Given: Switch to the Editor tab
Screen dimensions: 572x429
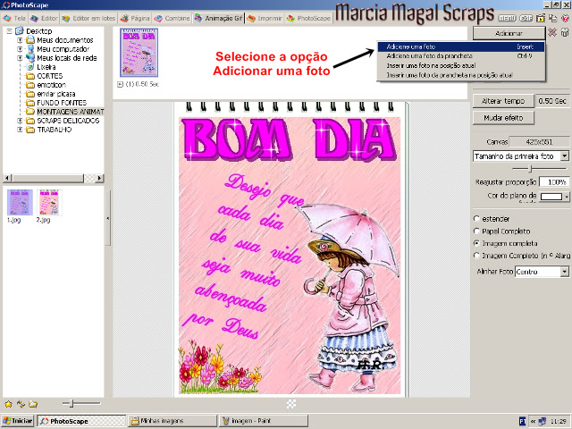Looking at the screenshot, I should click(44, 18).
